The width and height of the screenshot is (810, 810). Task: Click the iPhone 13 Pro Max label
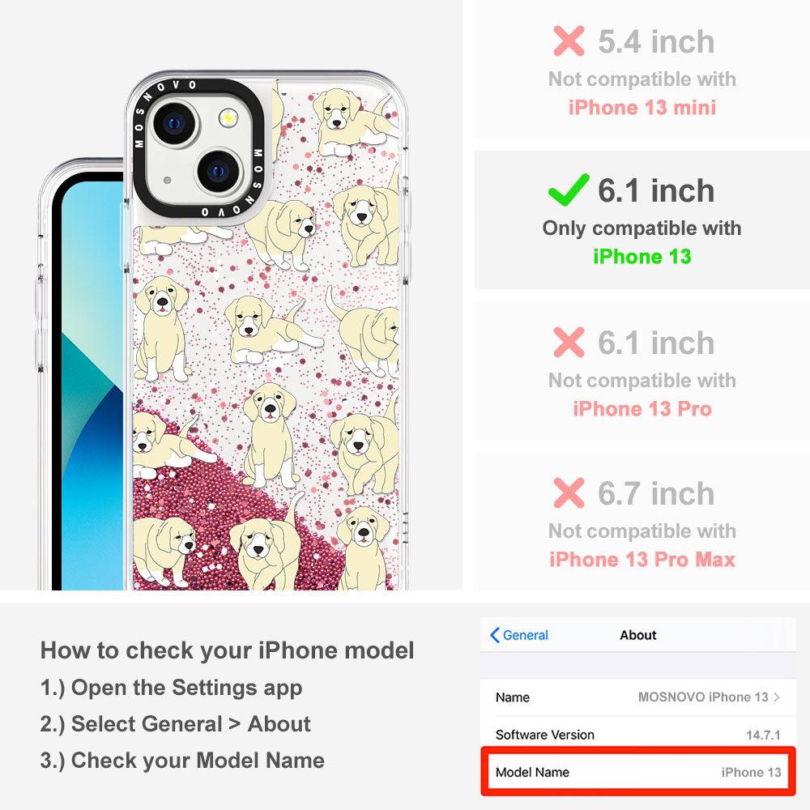642,560
